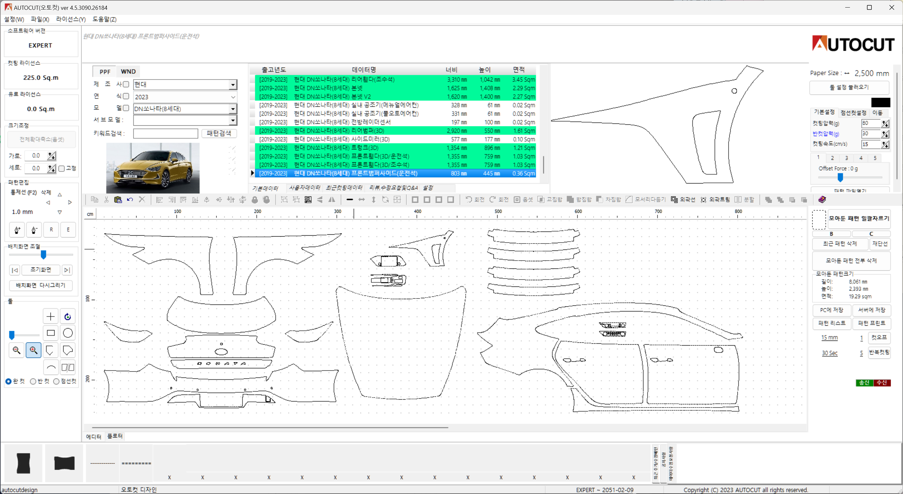Click the copy icon in the editor toolbar
Viewport: 903px width, 494px height.
click(x=94, y=200)
